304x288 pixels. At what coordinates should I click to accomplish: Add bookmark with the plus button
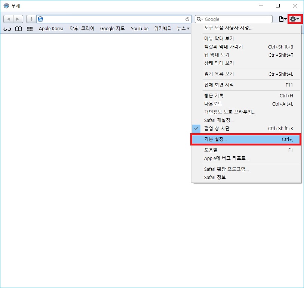pyautogui.click(x=31, y=19)
